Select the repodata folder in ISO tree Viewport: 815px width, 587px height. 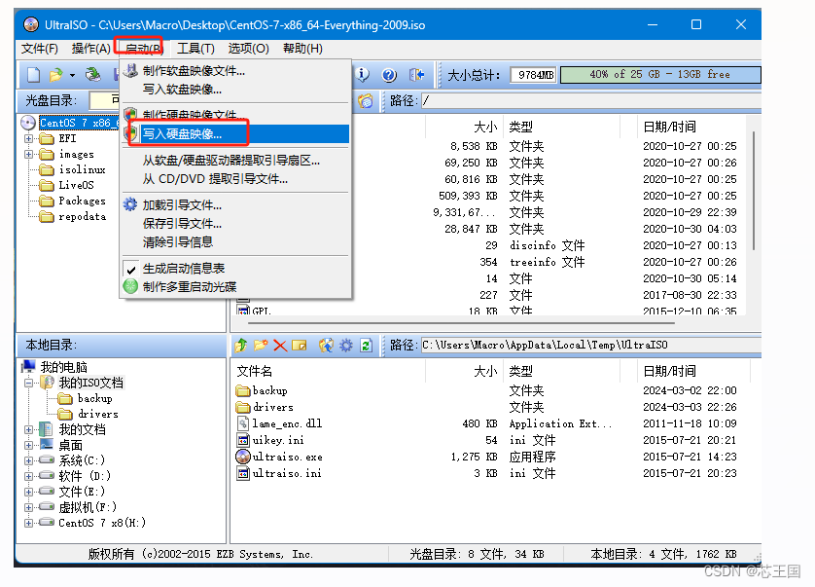click(x=82, y=216)
